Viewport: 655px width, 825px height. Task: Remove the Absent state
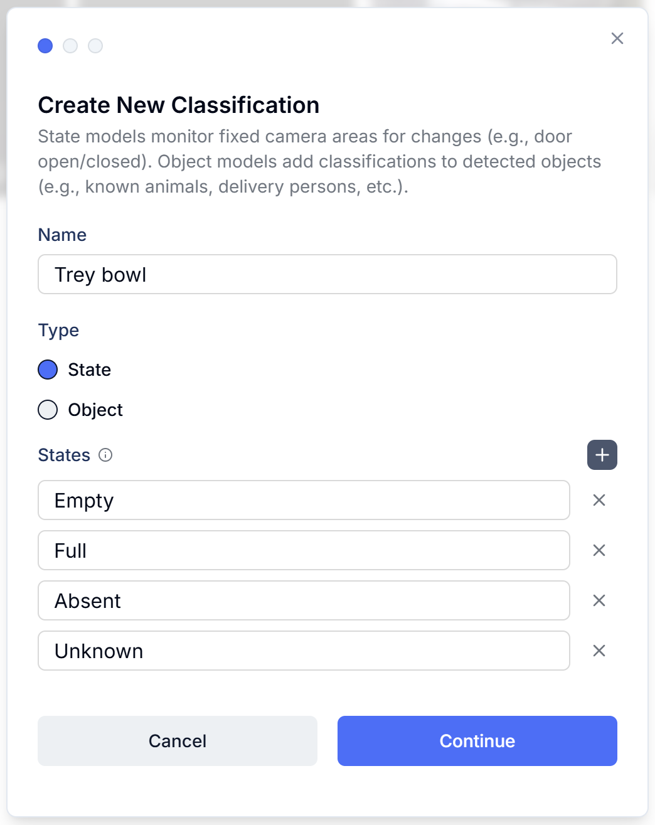coord(599,600)
